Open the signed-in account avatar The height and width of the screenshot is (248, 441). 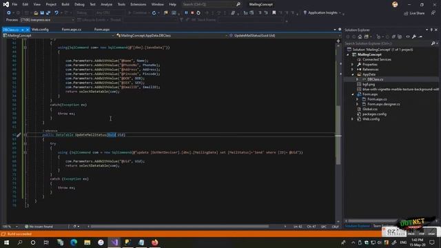[x=395, y=4]
